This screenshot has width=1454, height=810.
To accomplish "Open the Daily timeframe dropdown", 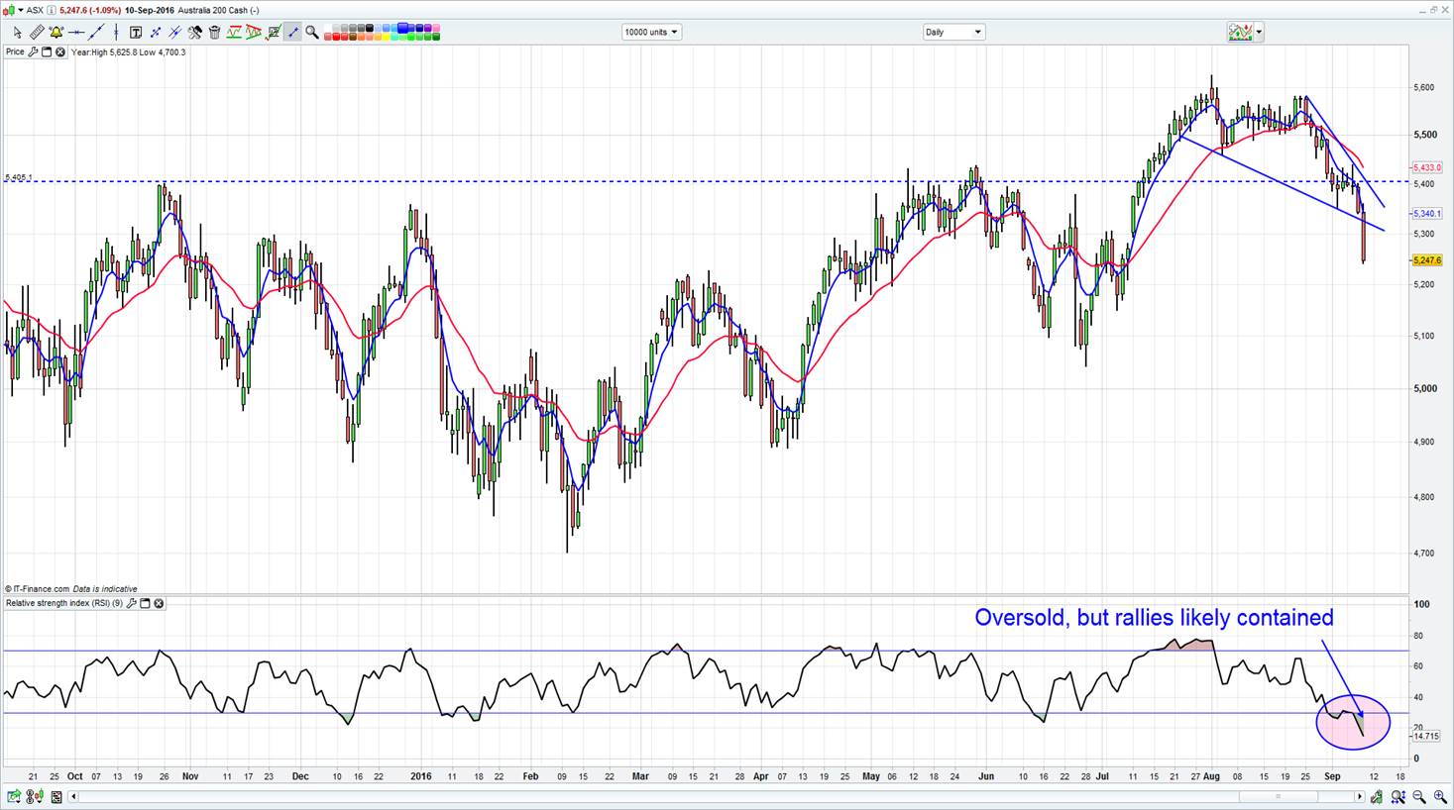I will (953, 32).
